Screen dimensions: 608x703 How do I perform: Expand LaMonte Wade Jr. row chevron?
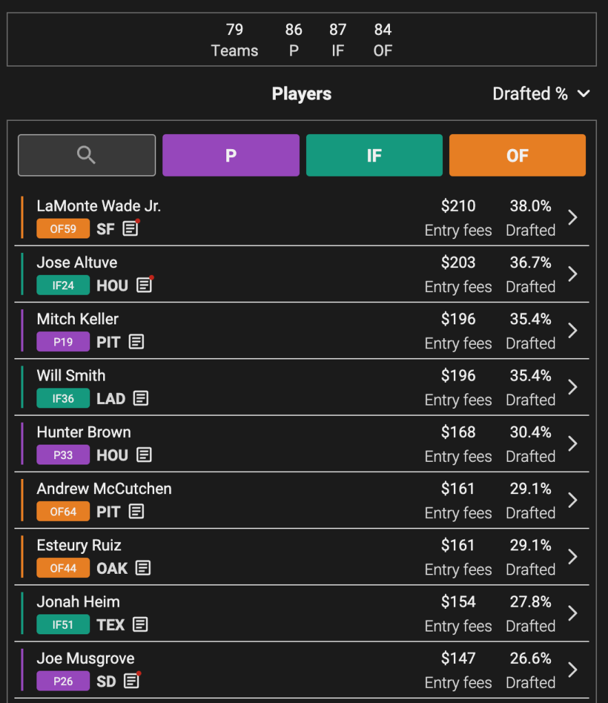[x=573, y=217]
